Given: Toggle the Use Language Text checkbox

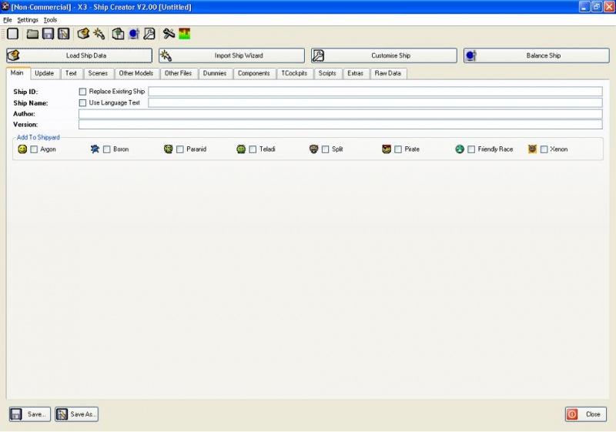Looking at the screenshot, I should [83, 102].
